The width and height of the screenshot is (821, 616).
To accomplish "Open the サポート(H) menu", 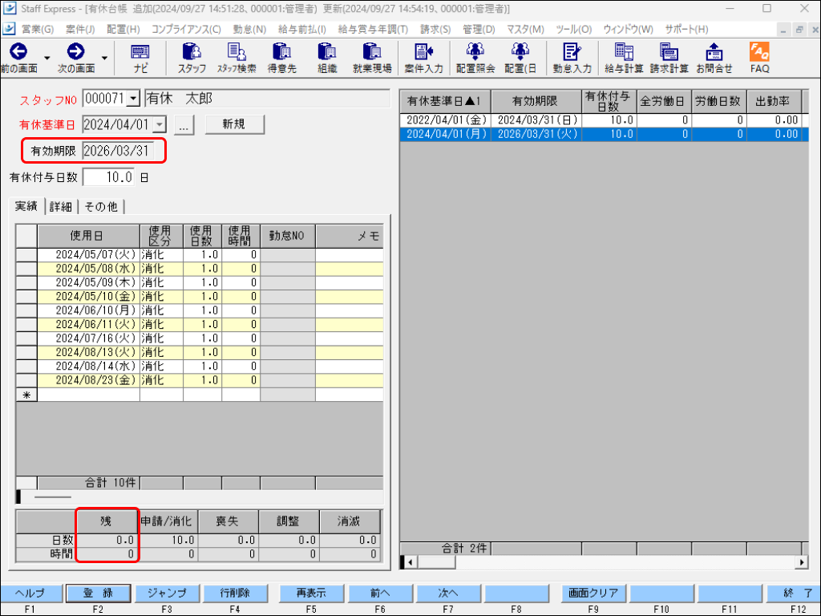I will [x=686, y=30].
